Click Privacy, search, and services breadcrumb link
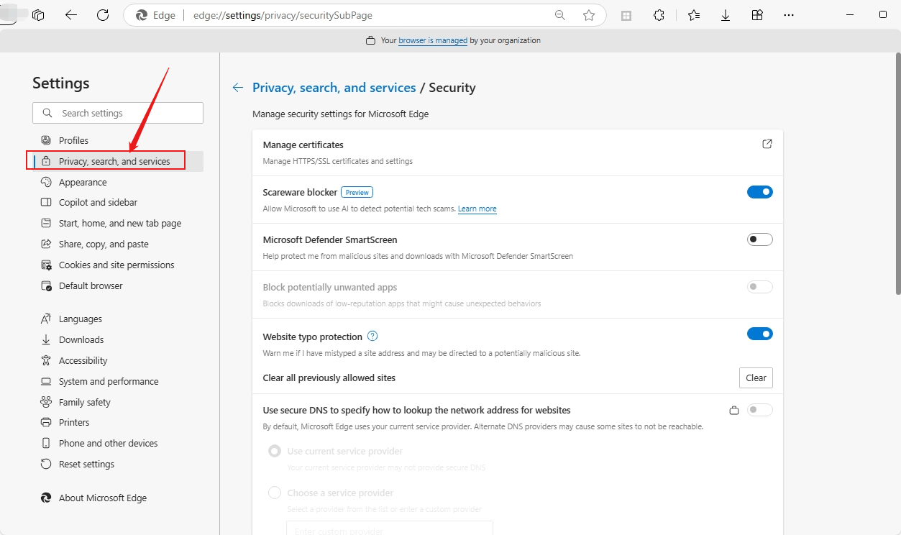 (334, 88)
